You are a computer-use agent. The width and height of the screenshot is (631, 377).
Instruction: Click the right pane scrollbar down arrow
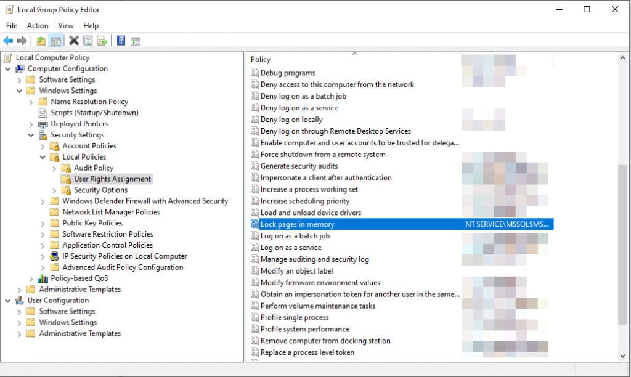pos(623,355)
